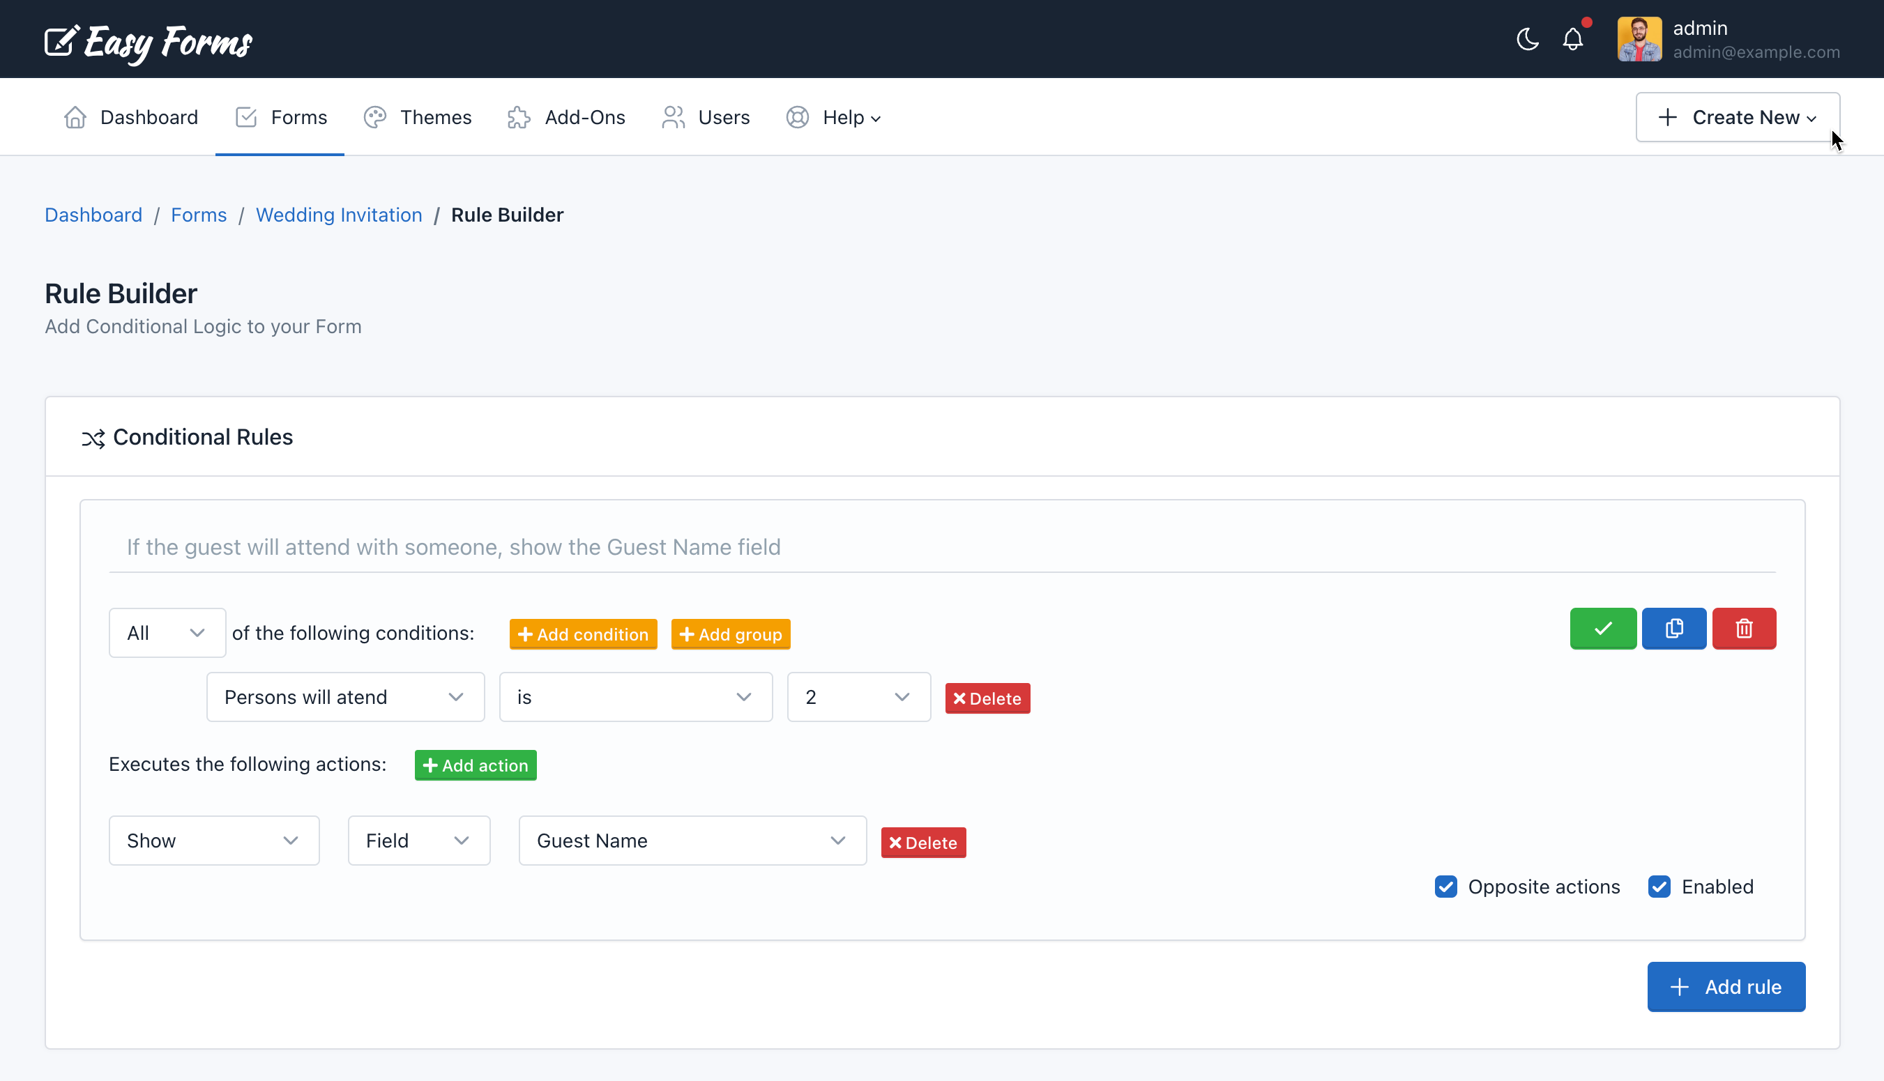Click the conditional logic shuffle icon
Viewport: 1884px width, 1081px height.
93,437
